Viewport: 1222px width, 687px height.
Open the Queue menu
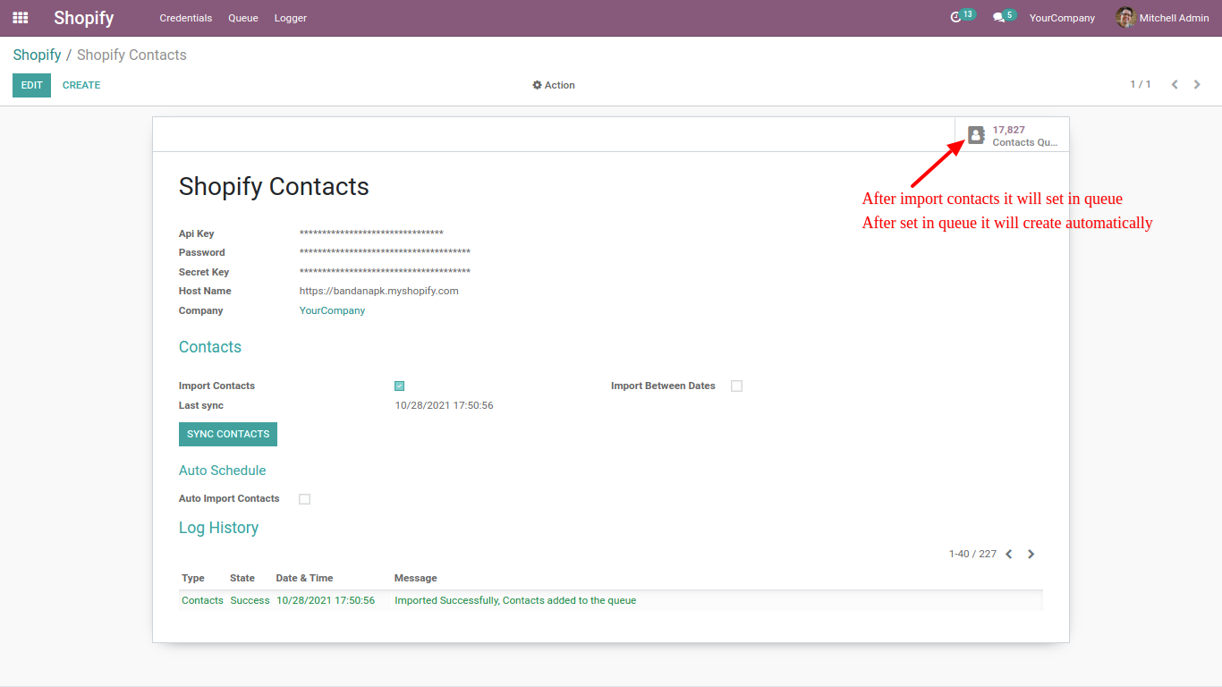243,18
